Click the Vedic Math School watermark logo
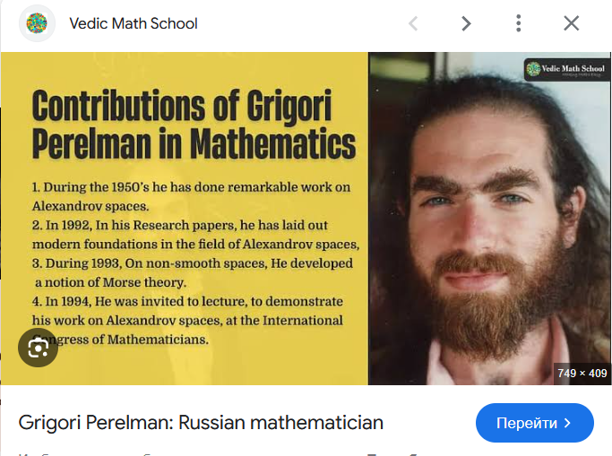This screenshot has height=456, width=612. tap(566, 70)
